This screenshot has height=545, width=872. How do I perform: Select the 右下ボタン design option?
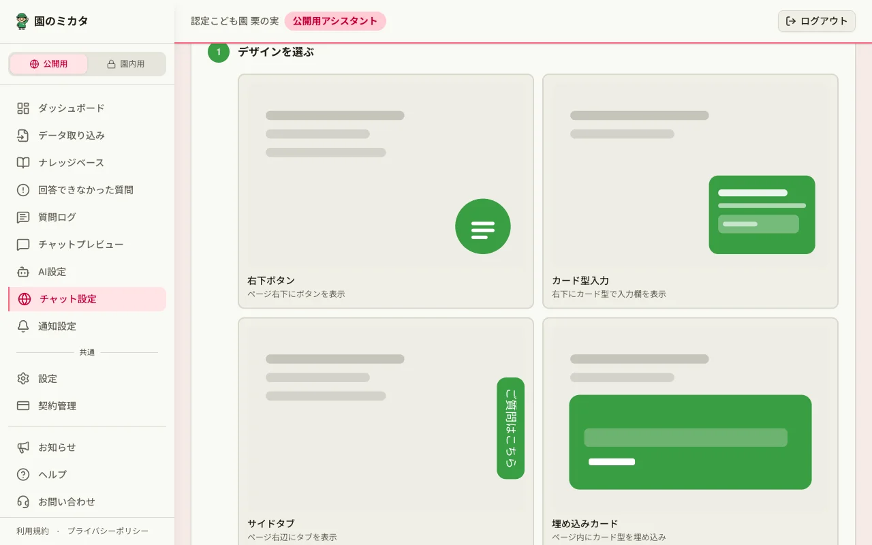[x=386, y=191]
